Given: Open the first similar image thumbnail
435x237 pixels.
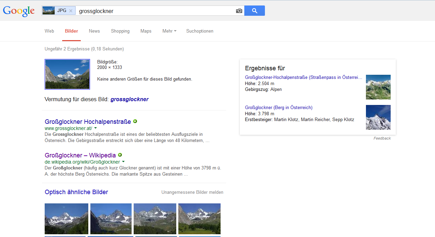Looking at the screenshot, I should pyautogui.click(x=66, y=219).
